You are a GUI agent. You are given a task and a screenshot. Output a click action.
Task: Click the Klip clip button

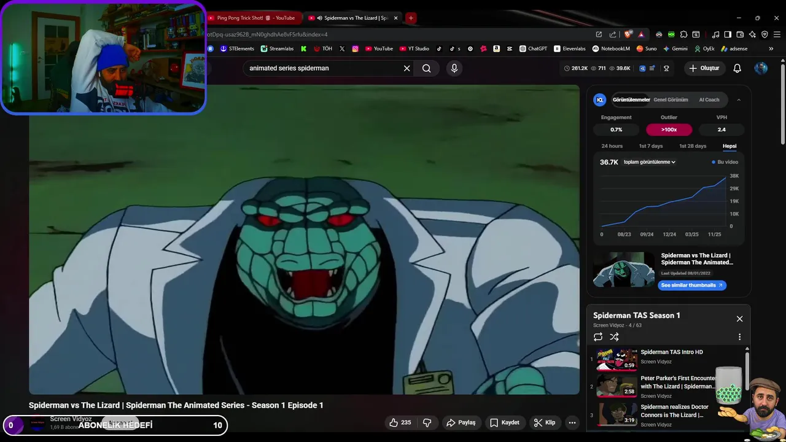click(545, 422)
